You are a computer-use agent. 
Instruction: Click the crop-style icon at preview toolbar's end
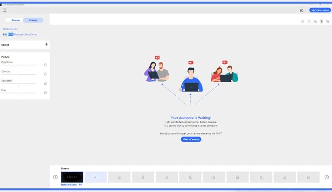[328, 21]
